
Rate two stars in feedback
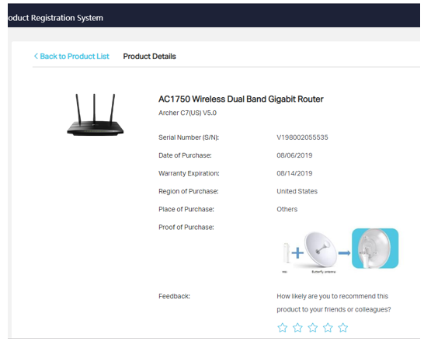click(x=297, y=328)
